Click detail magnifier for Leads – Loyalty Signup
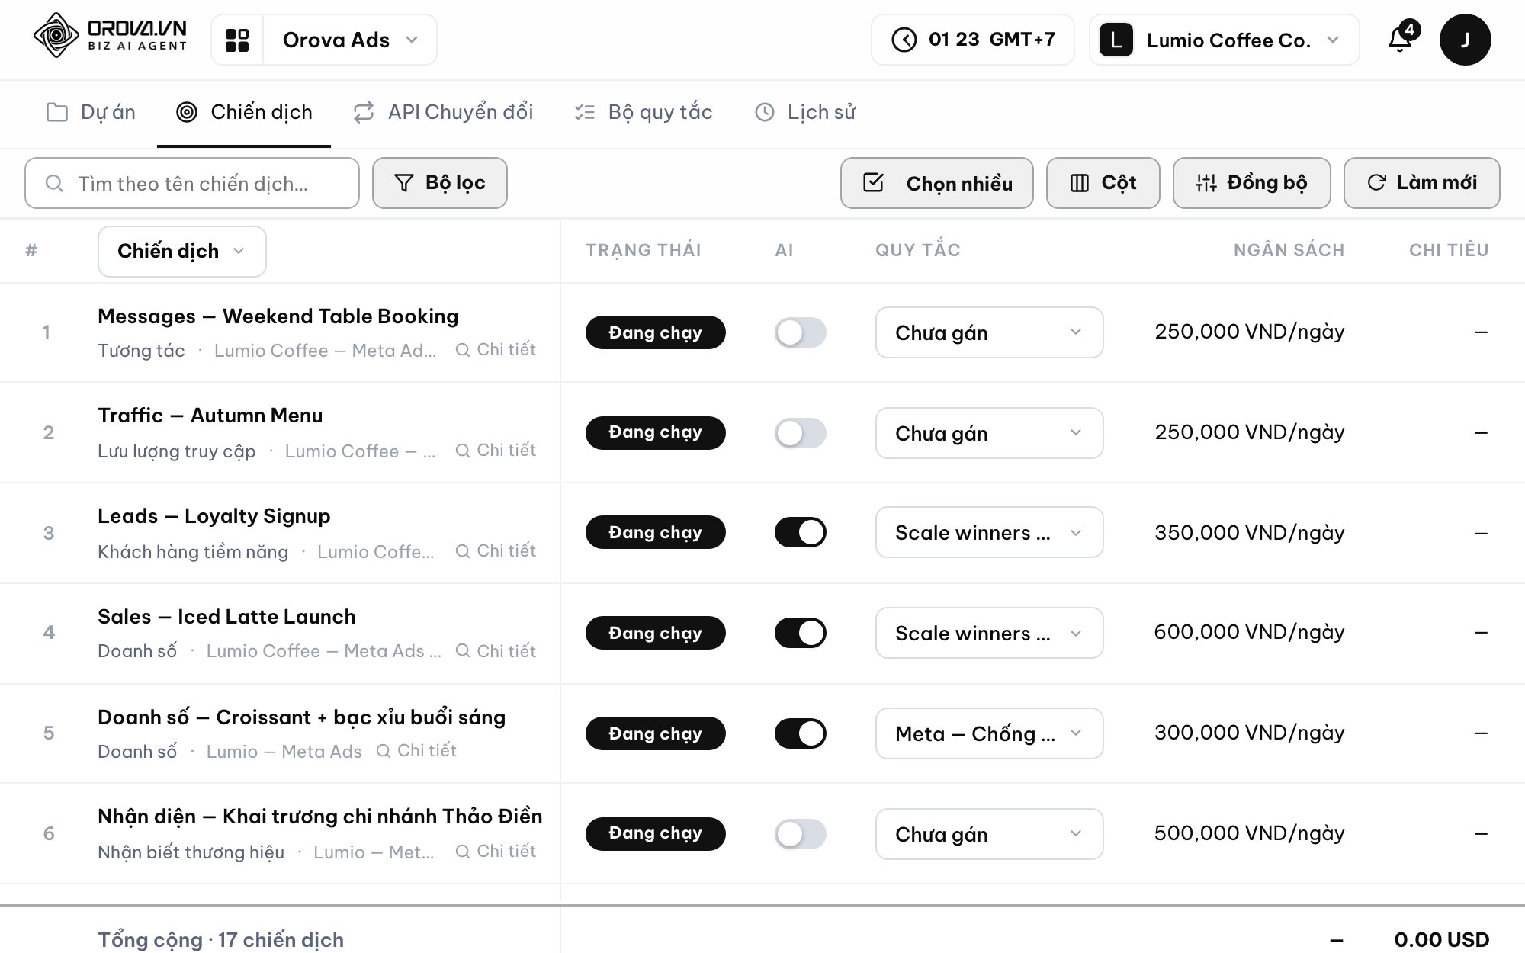The image size is (1525, 953). [x=463, y=551]
